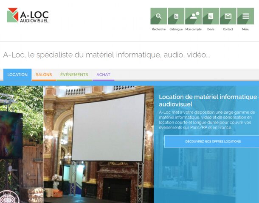
Task: Open the Devis quote icon
Action: click(211, 16)
